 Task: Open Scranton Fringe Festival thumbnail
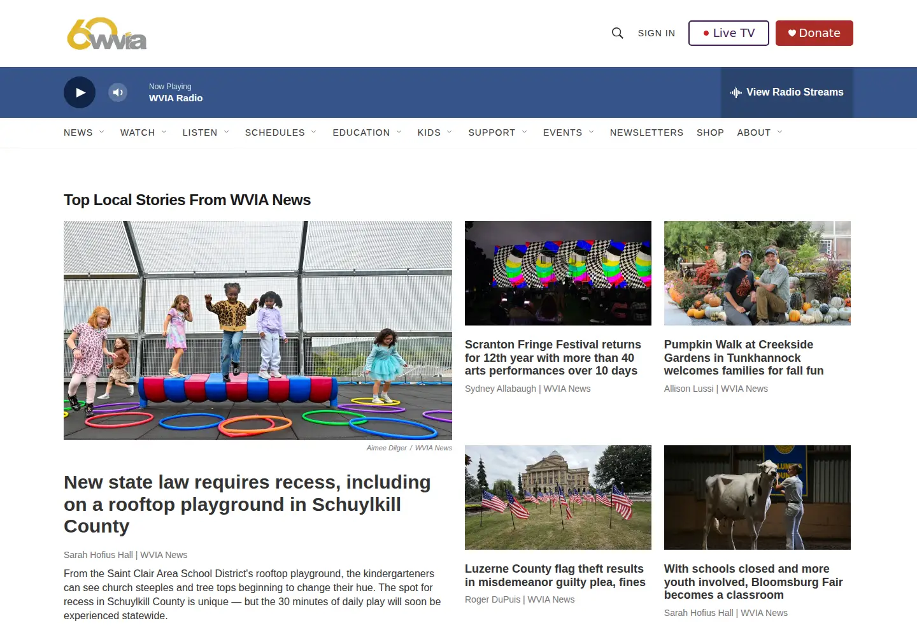558,273
